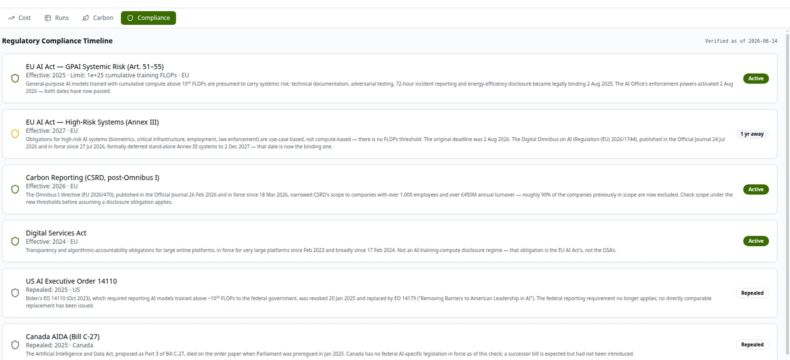Click the 'Digital Services Act' title
Image resolution: width=790 pixels, height=360 pixels.
56,233
